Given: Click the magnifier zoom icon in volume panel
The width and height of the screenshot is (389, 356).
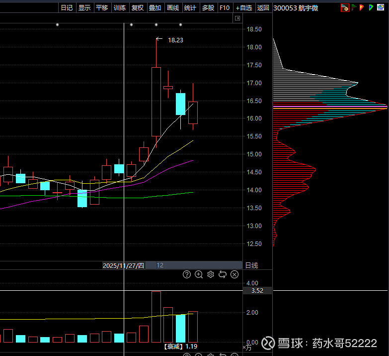Looking at the screenshot, I should (199, 274).
